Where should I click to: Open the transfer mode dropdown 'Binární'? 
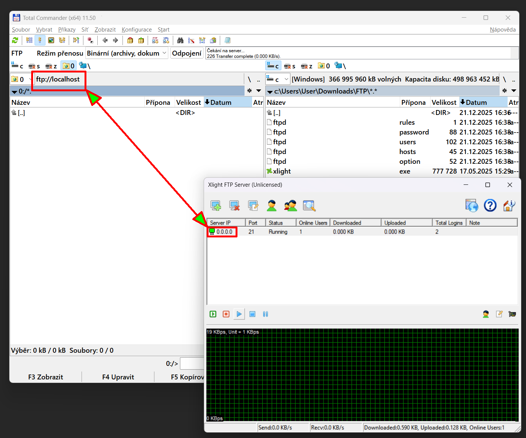127,53
